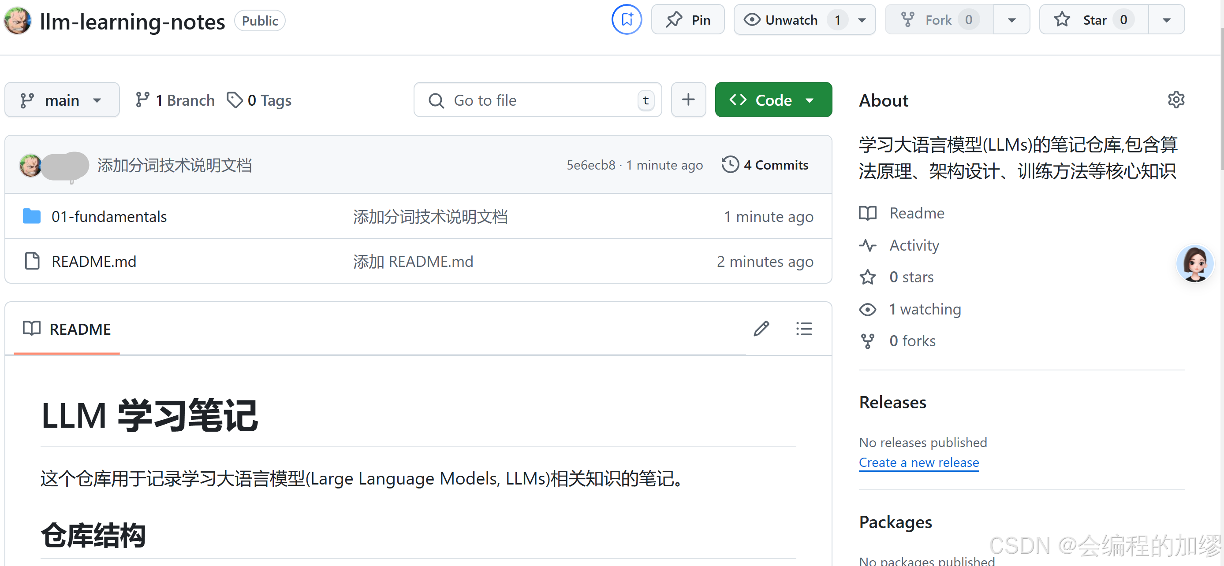Open the 01-fundamentals folder
Viewport: 1224px width, 566px height.
109,217
